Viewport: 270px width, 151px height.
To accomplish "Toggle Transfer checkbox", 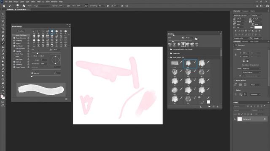I will [14, 51].
